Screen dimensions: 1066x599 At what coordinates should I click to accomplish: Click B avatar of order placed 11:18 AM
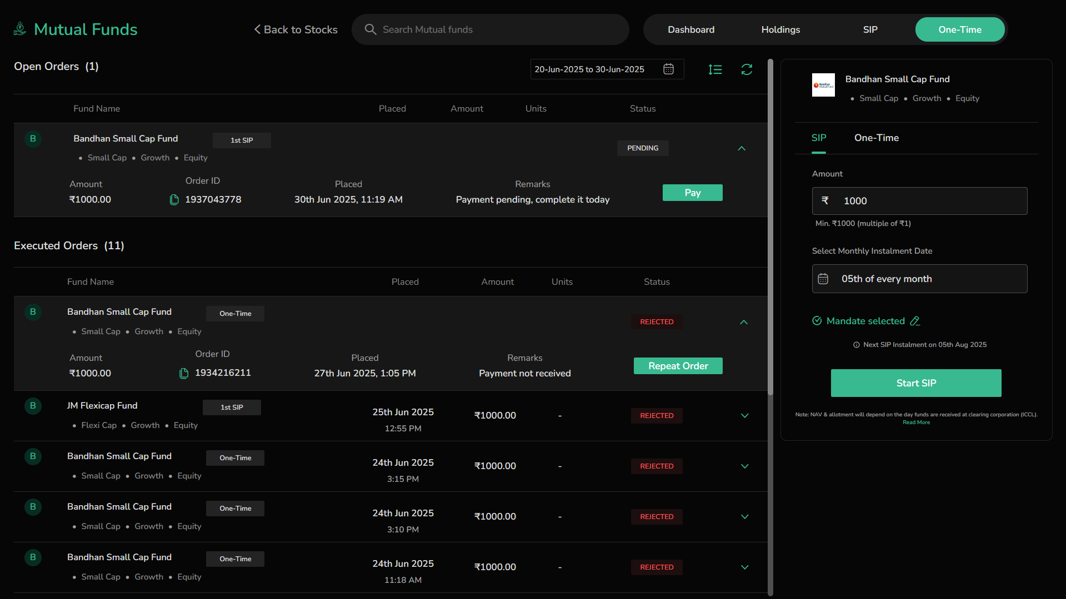pos(33,557)
